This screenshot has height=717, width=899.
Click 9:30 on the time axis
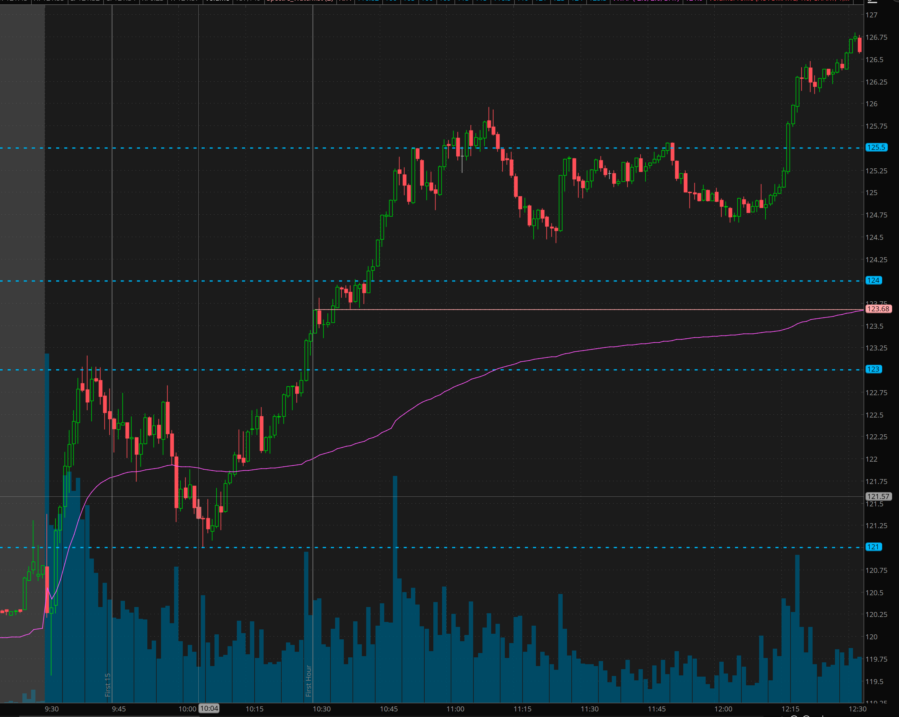[x=52, y=709]
